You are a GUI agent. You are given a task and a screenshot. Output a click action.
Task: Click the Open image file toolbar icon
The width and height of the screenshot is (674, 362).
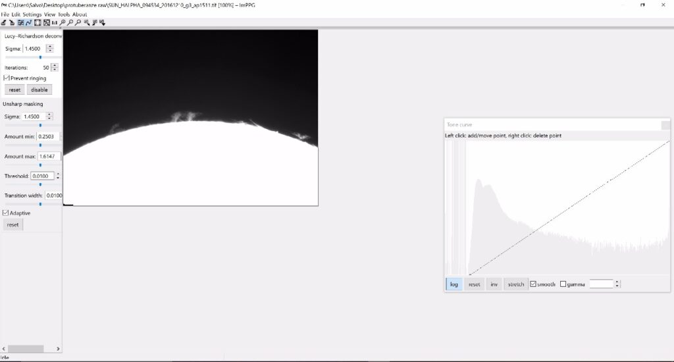point(4,22)
